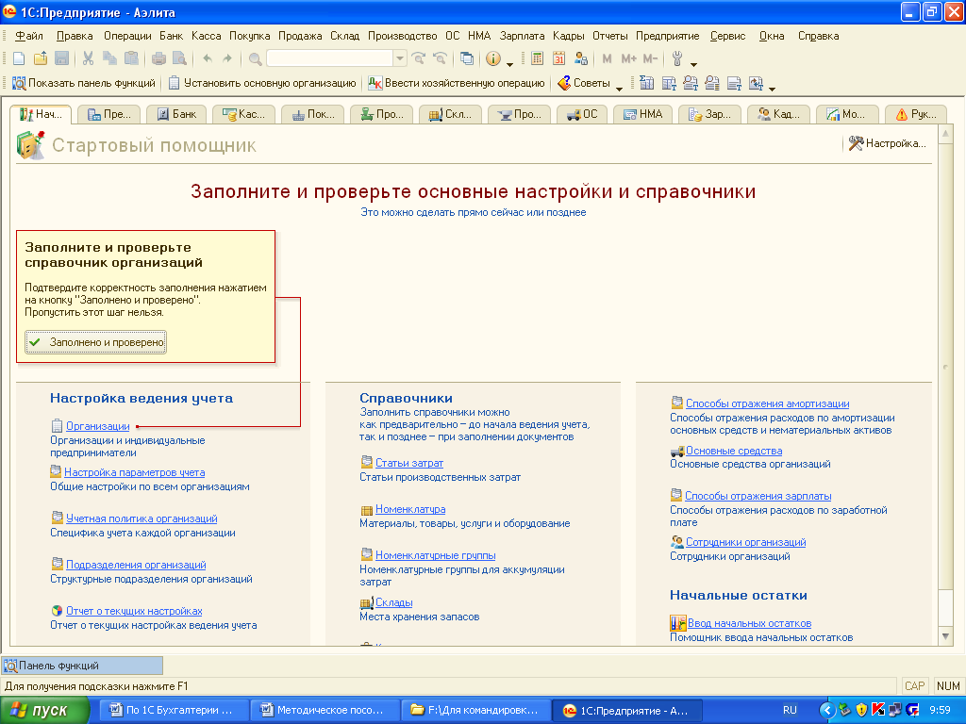
Task: Open Подразделения организаций link
Action: (136, 565)
